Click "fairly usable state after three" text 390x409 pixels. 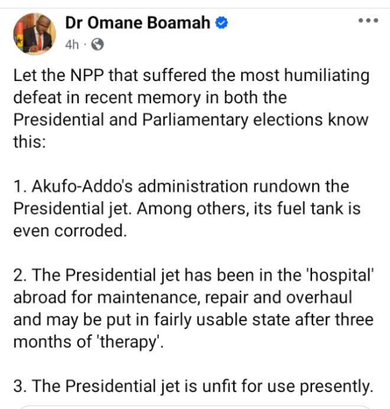coord(264,320)
